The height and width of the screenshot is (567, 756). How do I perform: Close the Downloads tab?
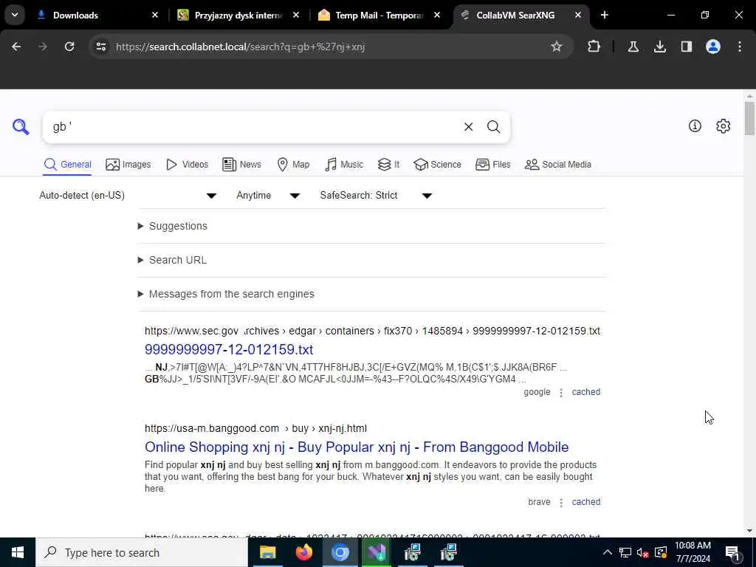tap(155, 16)
